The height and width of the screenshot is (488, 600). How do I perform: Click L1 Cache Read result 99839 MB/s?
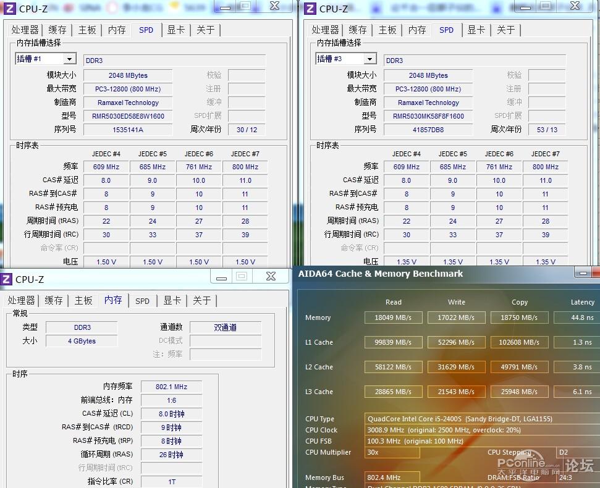394,342
